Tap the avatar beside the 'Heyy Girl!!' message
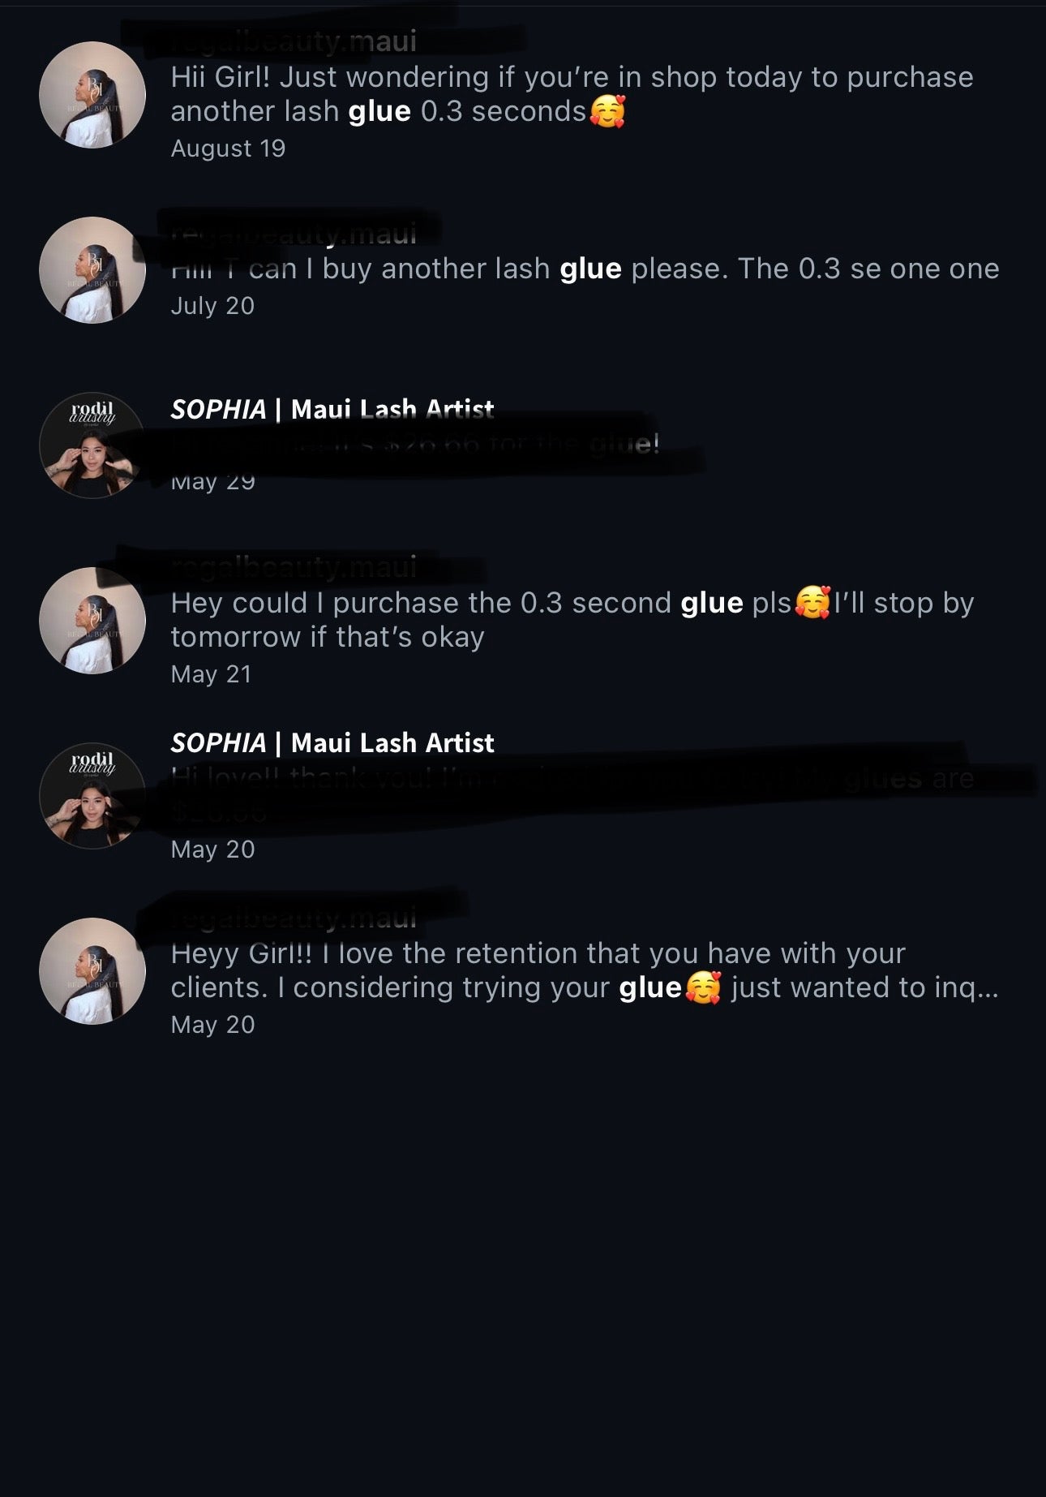 click(x=92, y=971)
